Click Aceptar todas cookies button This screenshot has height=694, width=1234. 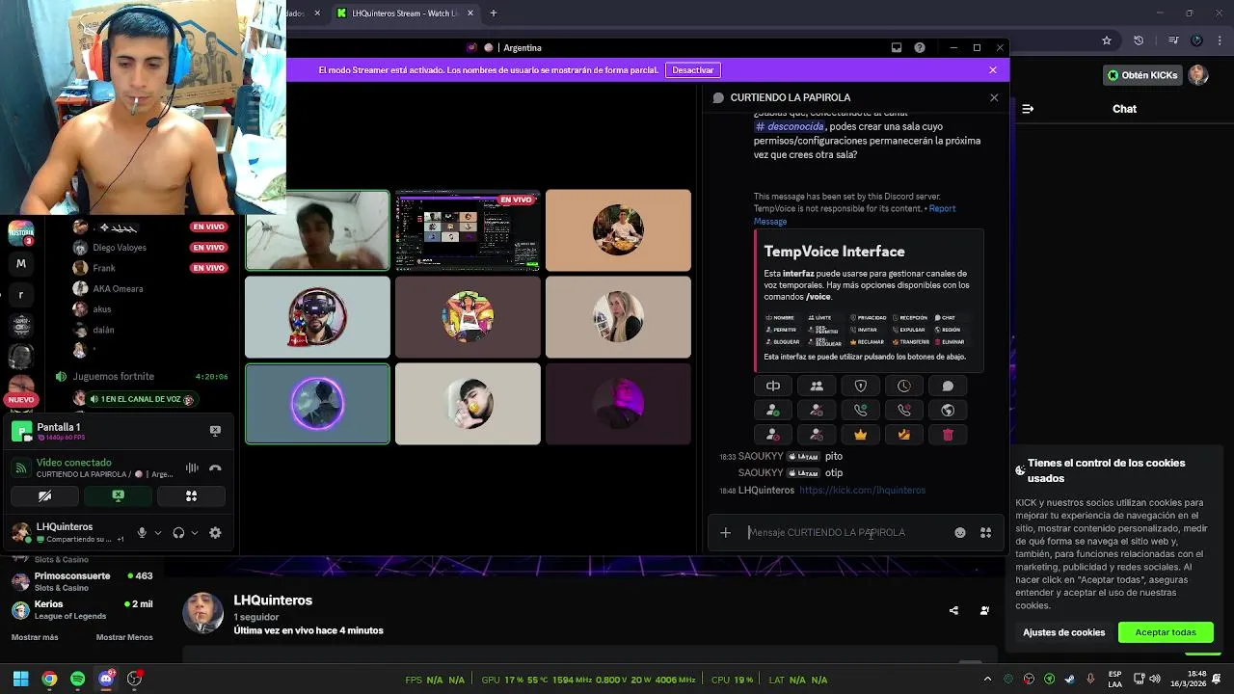pos(1166,633)
